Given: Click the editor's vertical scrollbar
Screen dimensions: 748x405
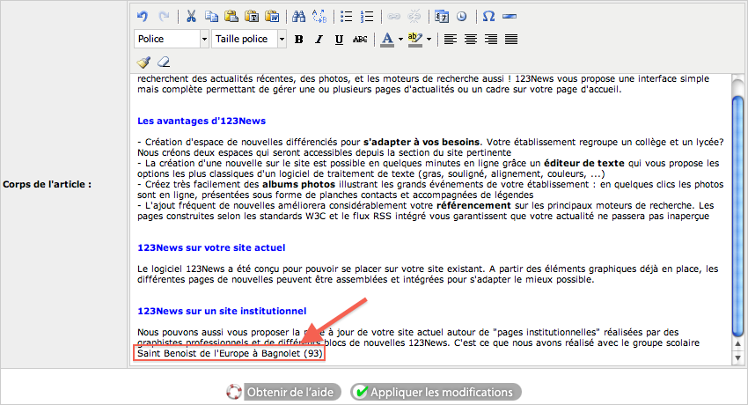Looking at the screenshot, I should pyautogui.click(x=738, y=211).
